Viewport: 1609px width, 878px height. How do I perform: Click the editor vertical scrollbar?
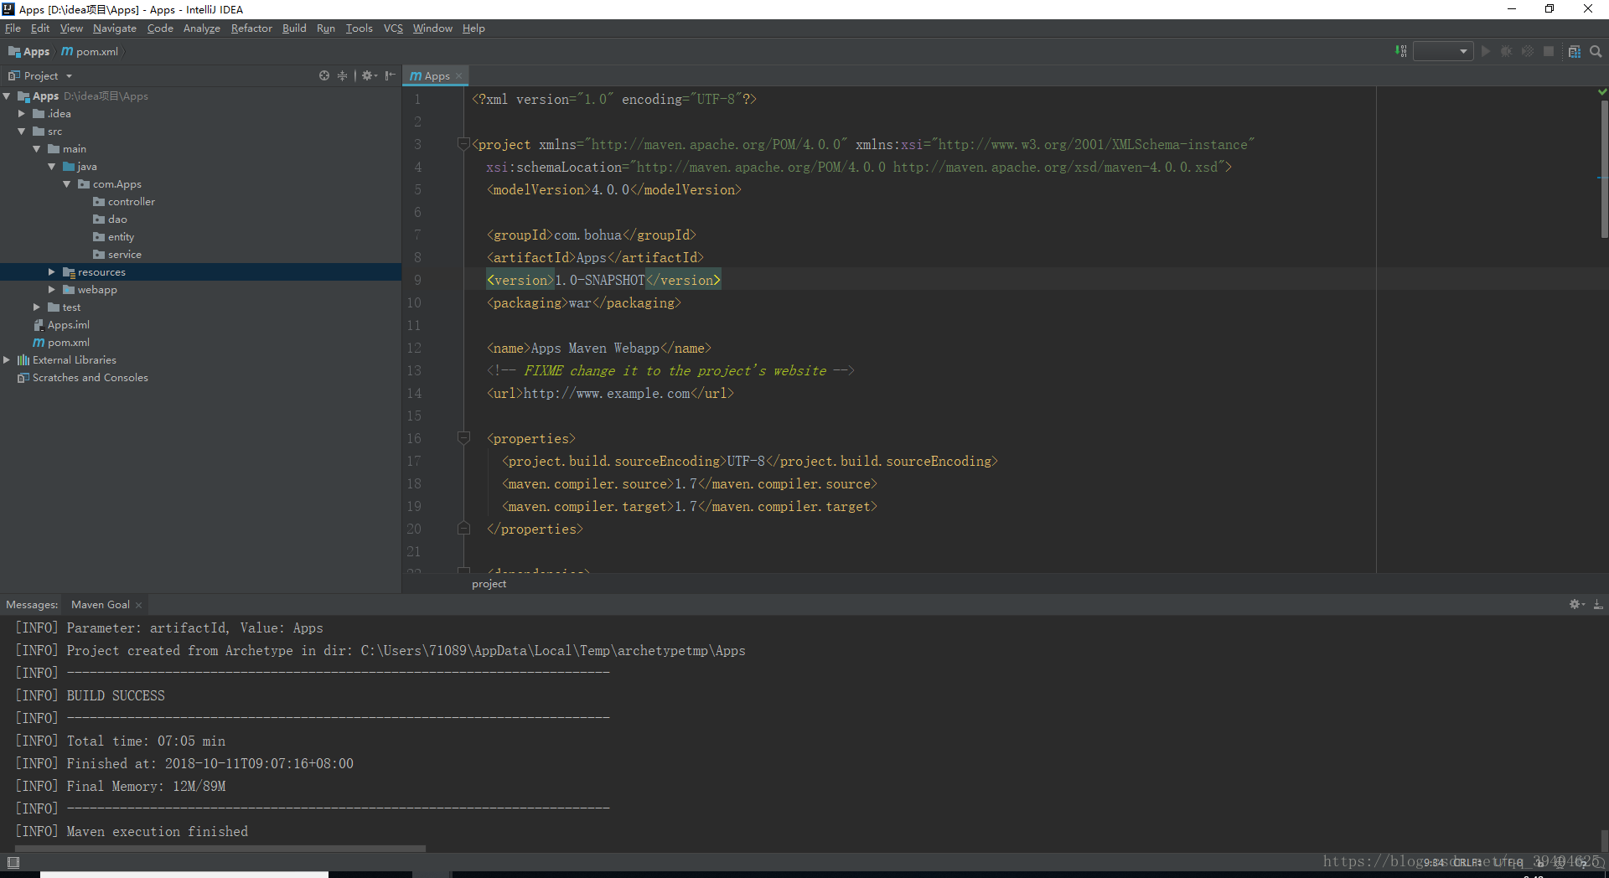[1603, 168]
